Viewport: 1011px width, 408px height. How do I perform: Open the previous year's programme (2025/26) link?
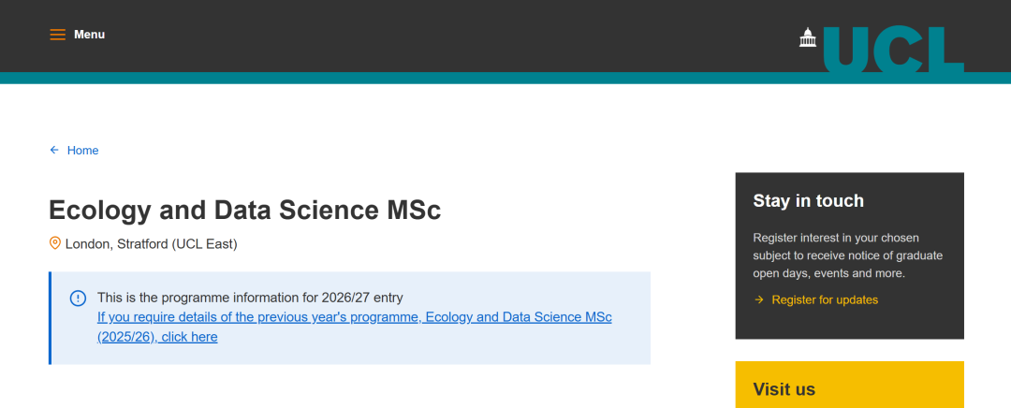click(354, 317)
